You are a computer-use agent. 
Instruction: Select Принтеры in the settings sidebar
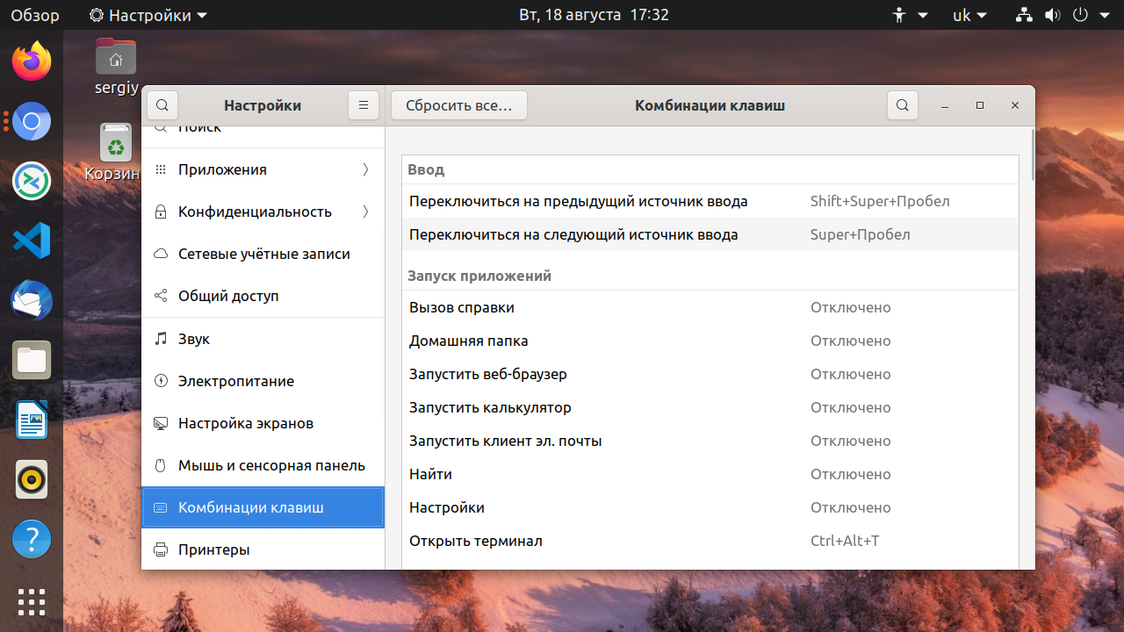(263, 549)
